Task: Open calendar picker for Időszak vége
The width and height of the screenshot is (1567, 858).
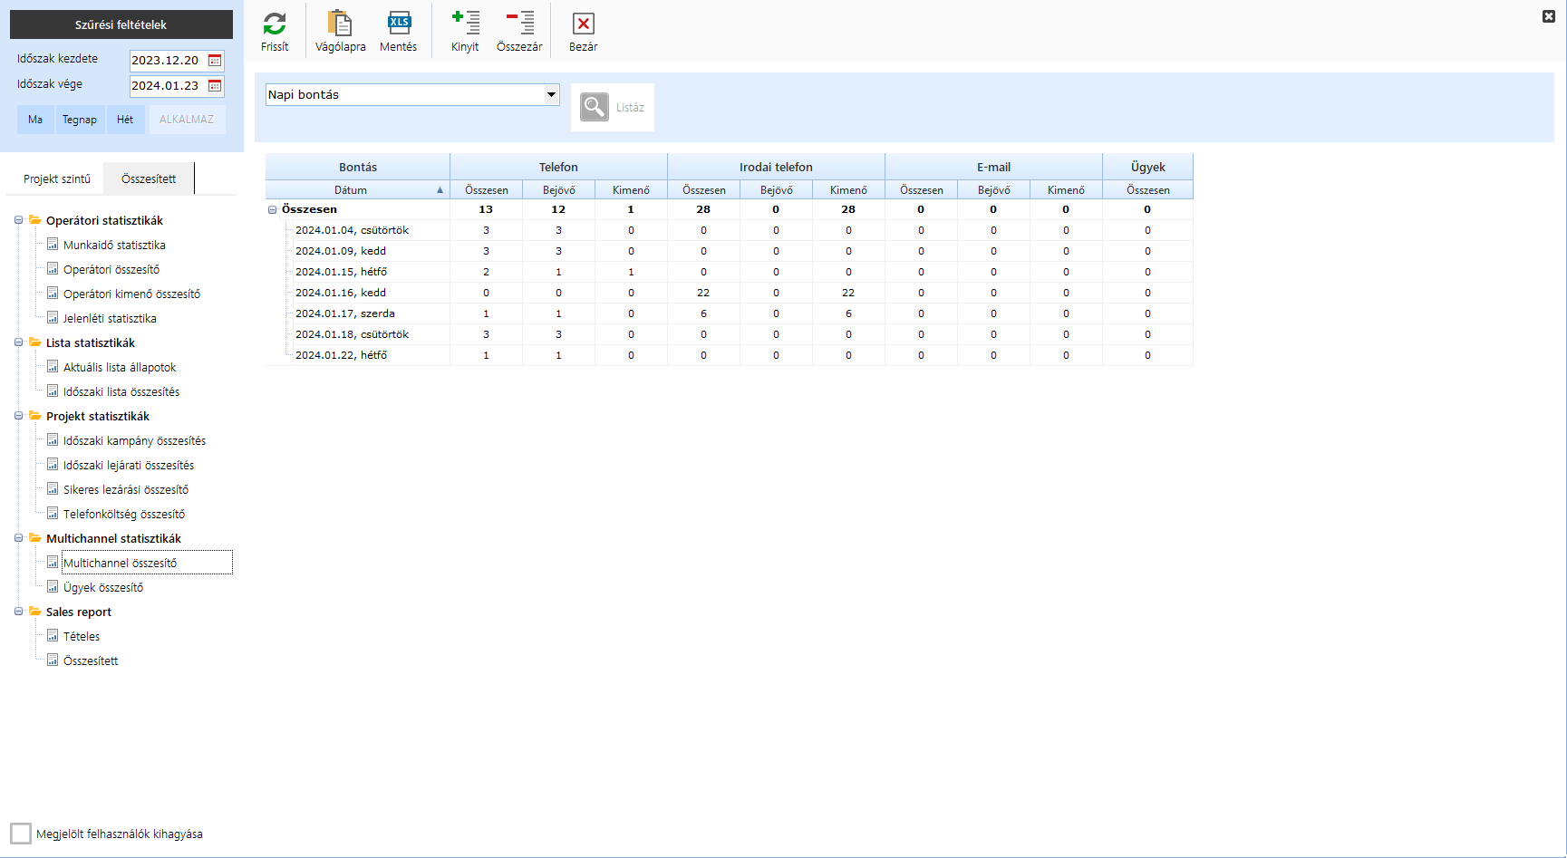Action: pos(215,86)
